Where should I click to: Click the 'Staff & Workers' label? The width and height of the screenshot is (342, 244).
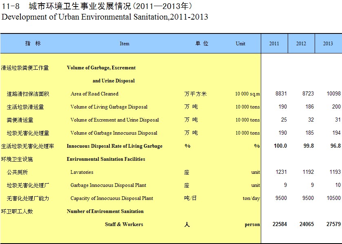coord(124,224)
